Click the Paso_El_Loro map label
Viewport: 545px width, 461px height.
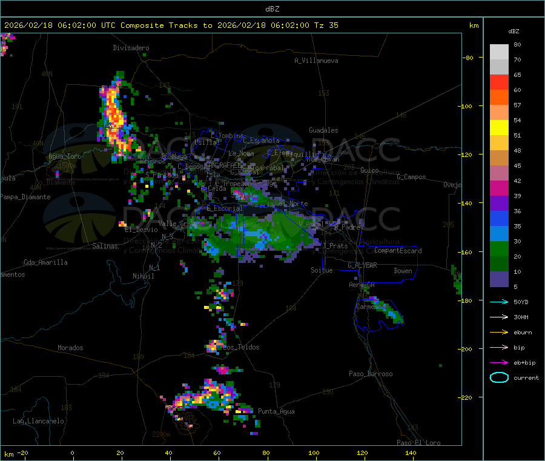click(x=418, y=443)
